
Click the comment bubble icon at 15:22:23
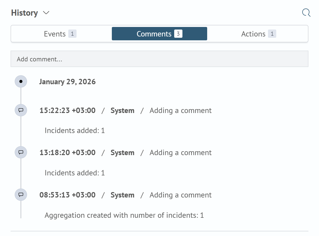[21, 110]
